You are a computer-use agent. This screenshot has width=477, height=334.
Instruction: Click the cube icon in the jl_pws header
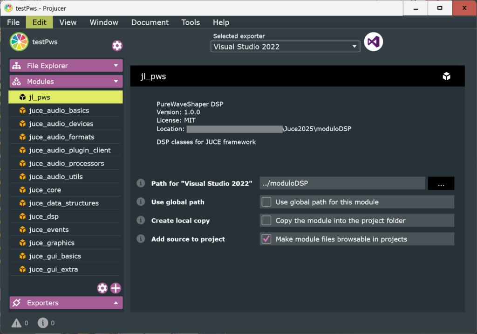pos(446,75)
